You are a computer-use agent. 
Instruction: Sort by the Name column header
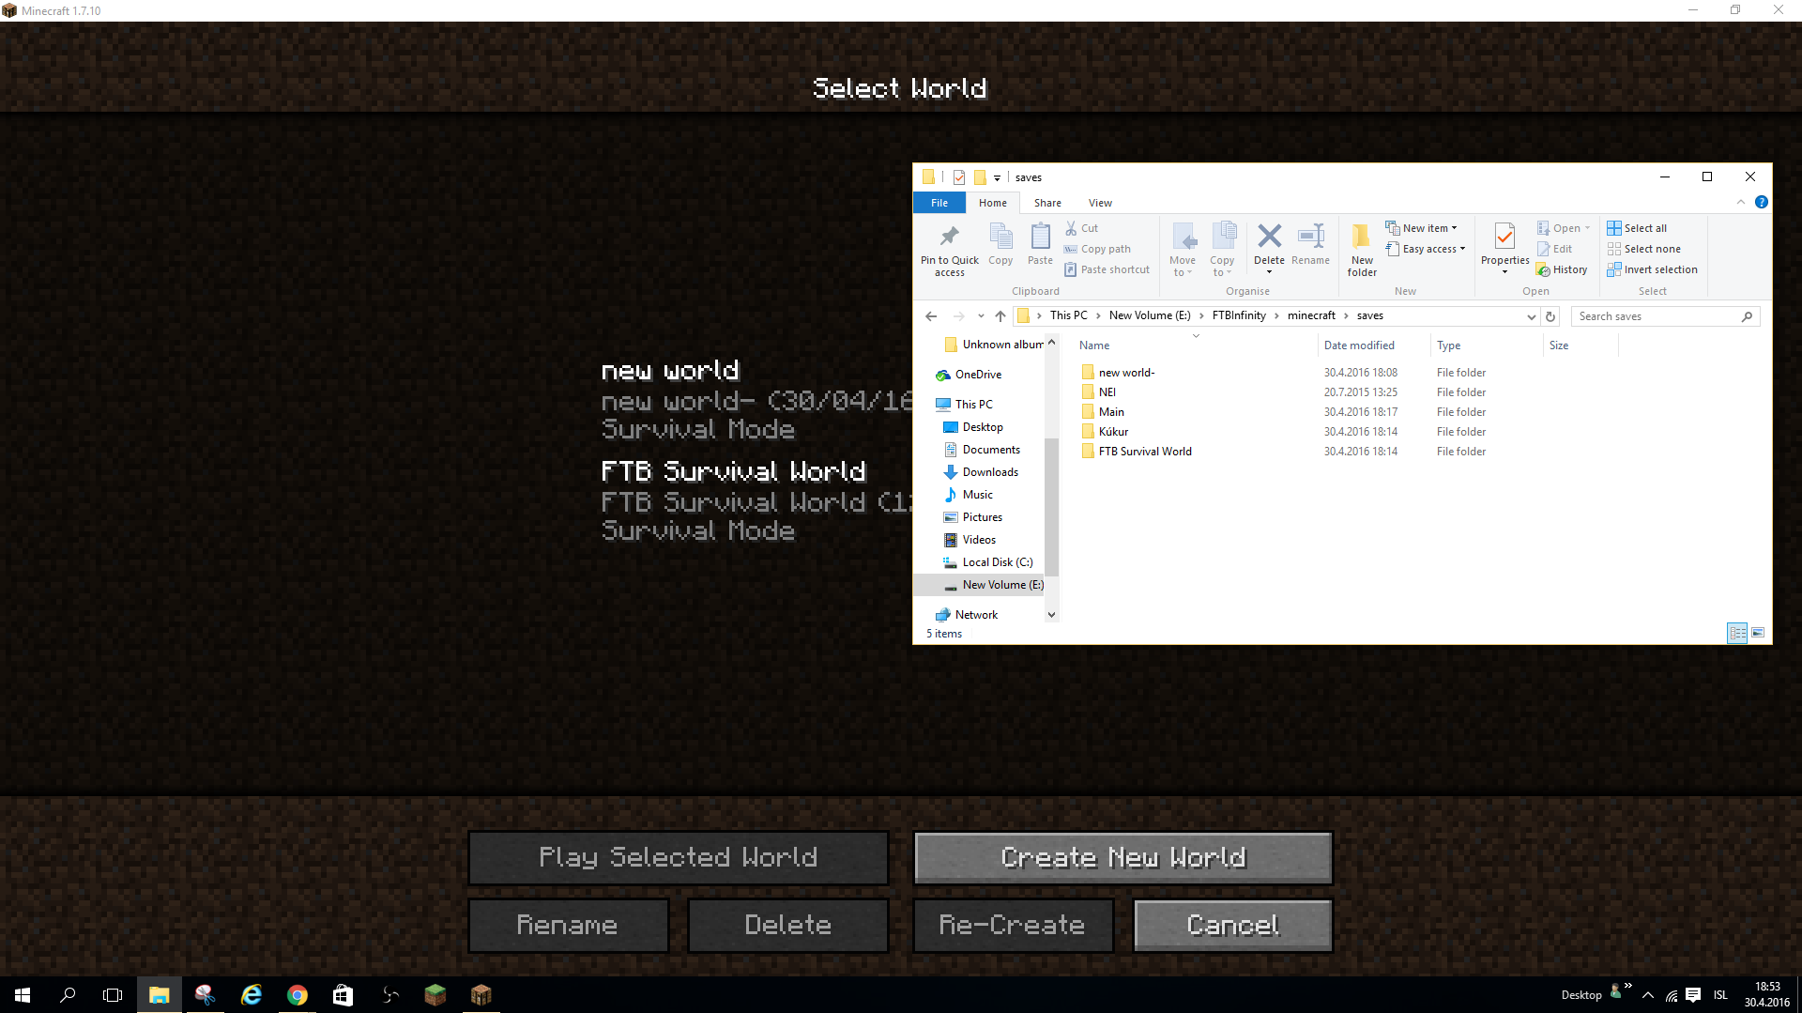(x=1094, y=345)
